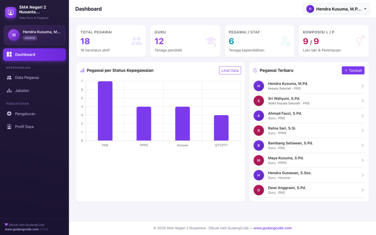
Task: Click avatar M of Maya Kusuma
Action: click(x=259, y=160)
